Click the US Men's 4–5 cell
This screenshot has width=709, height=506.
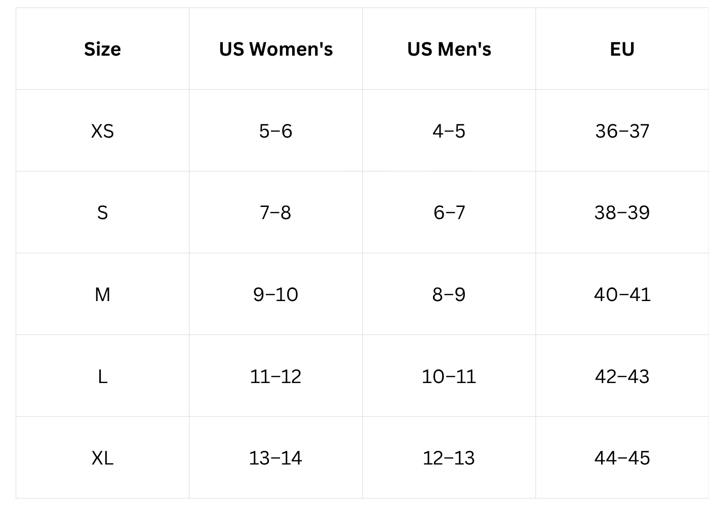pyautogui.click(x=449, y=131)
